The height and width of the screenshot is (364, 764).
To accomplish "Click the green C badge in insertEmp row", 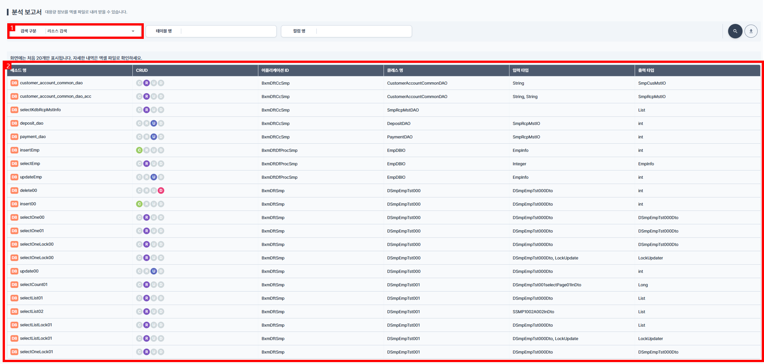I will point(139,150).
